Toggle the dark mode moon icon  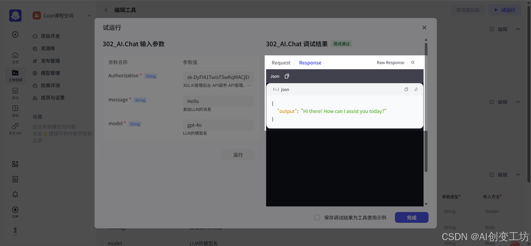point(416,89)
